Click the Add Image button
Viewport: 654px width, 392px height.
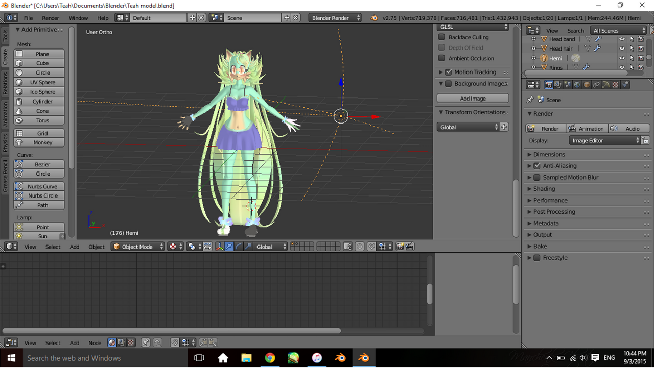tap(473, 99)
